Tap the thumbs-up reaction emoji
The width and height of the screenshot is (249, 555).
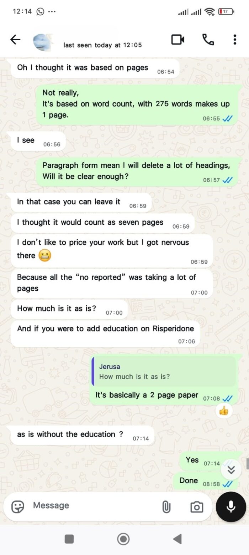coord(224,411)
